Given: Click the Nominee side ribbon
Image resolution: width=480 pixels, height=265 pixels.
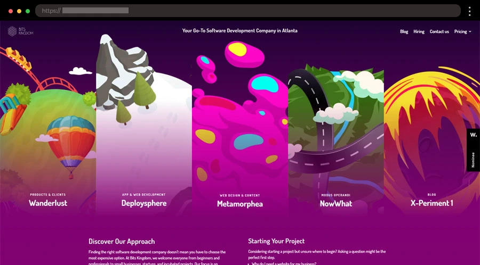Looking at the screenshot, I should [473, 158].
